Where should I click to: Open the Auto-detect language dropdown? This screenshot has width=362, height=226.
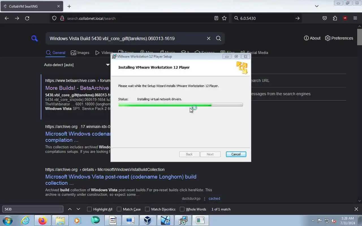(77, 65)
